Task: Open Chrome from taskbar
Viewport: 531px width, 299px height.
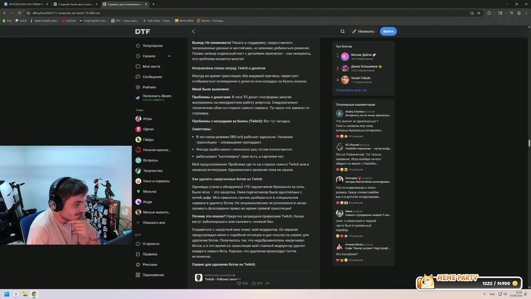Action: pyautogui.click(x=34, y=294)
